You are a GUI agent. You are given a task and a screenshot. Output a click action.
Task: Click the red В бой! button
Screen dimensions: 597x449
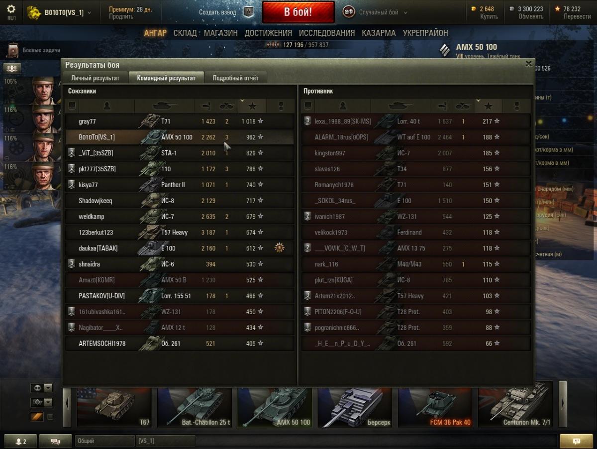pos(298,12)
